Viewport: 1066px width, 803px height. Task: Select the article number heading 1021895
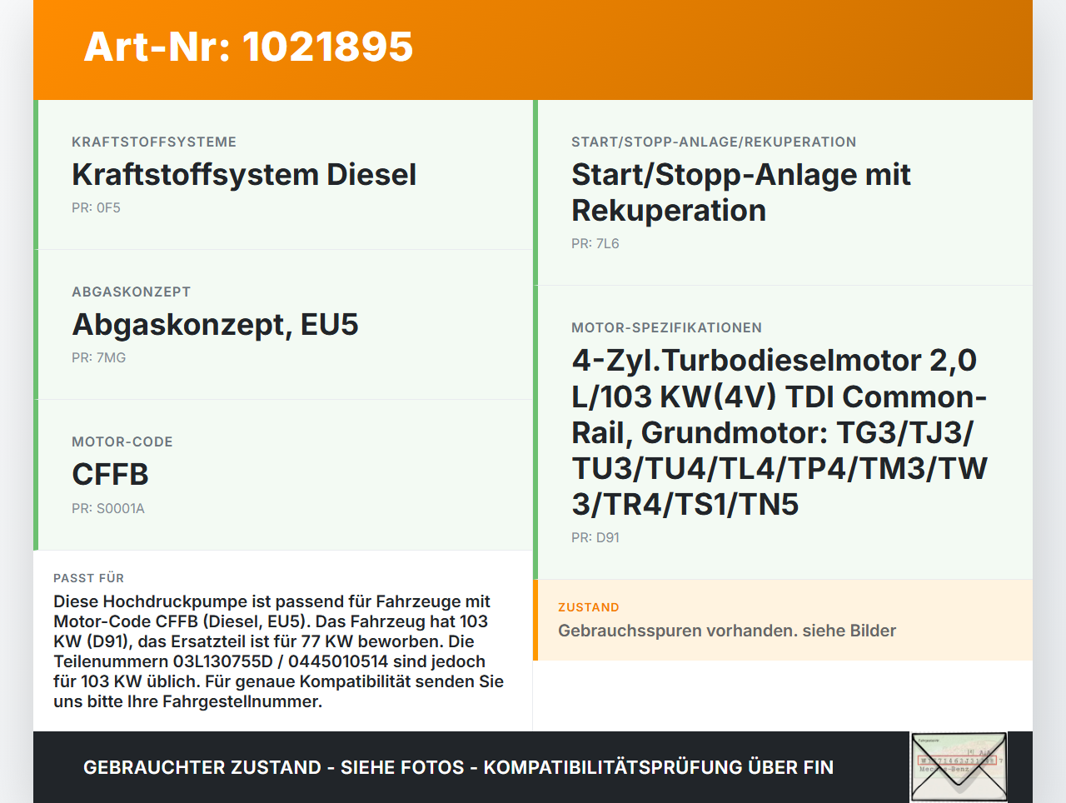tap(247, 47)
